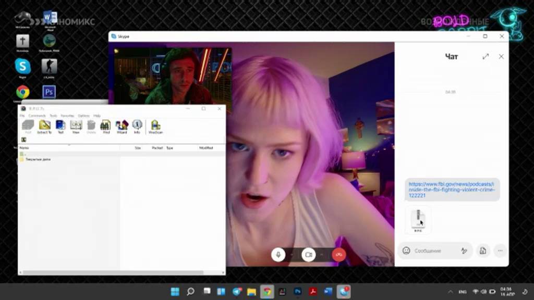Viewport: 534px width, 300px height.
Task: Mute the microphone in Skype
Action: [278, 254]
